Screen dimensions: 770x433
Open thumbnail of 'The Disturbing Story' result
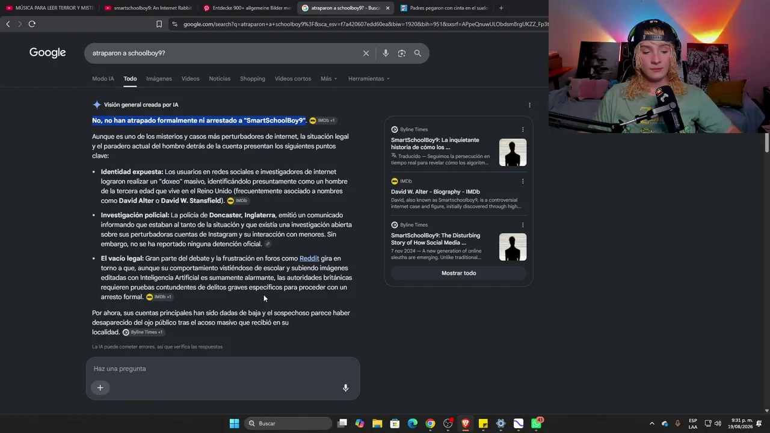point(513,247)
